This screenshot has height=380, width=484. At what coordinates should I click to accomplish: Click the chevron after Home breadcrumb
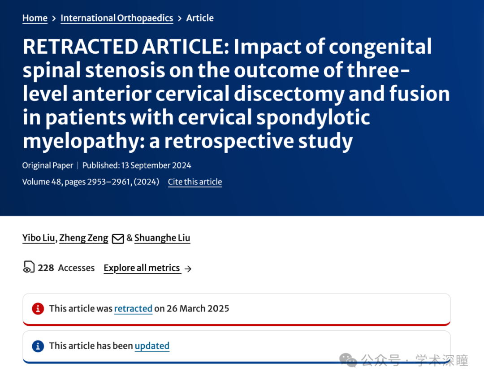(54, 18)
